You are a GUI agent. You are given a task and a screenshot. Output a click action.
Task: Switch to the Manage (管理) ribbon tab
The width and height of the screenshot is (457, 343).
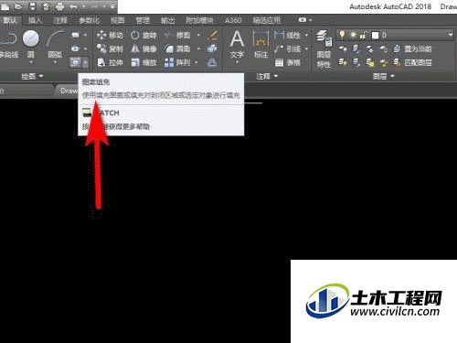pyautogui.click(x=143, y=20)
